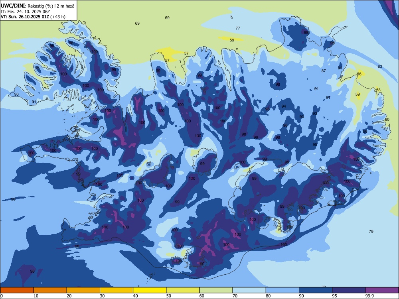399x299 pixels.
Task: Click the humidity value 77 on the map
Action: click(x=238, y=28)
